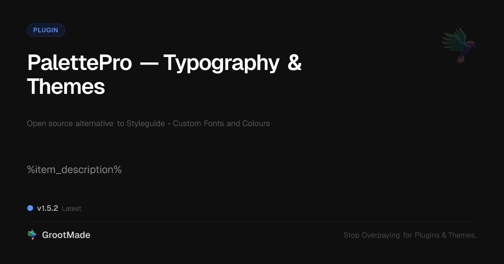Click the word Typography in the heading
The image size is (504, 264).
(x=221, y=63)
